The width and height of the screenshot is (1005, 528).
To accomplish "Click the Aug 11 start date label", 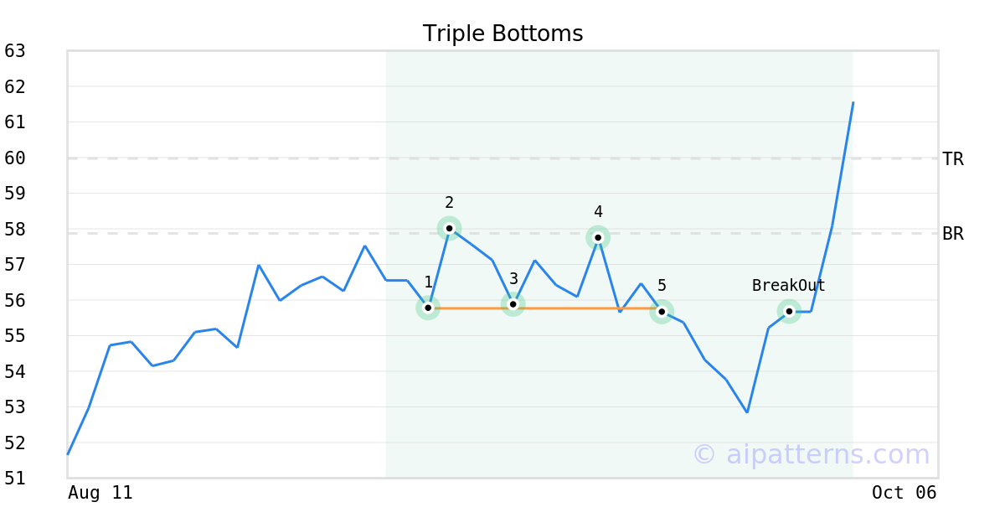I will (100, 493).
